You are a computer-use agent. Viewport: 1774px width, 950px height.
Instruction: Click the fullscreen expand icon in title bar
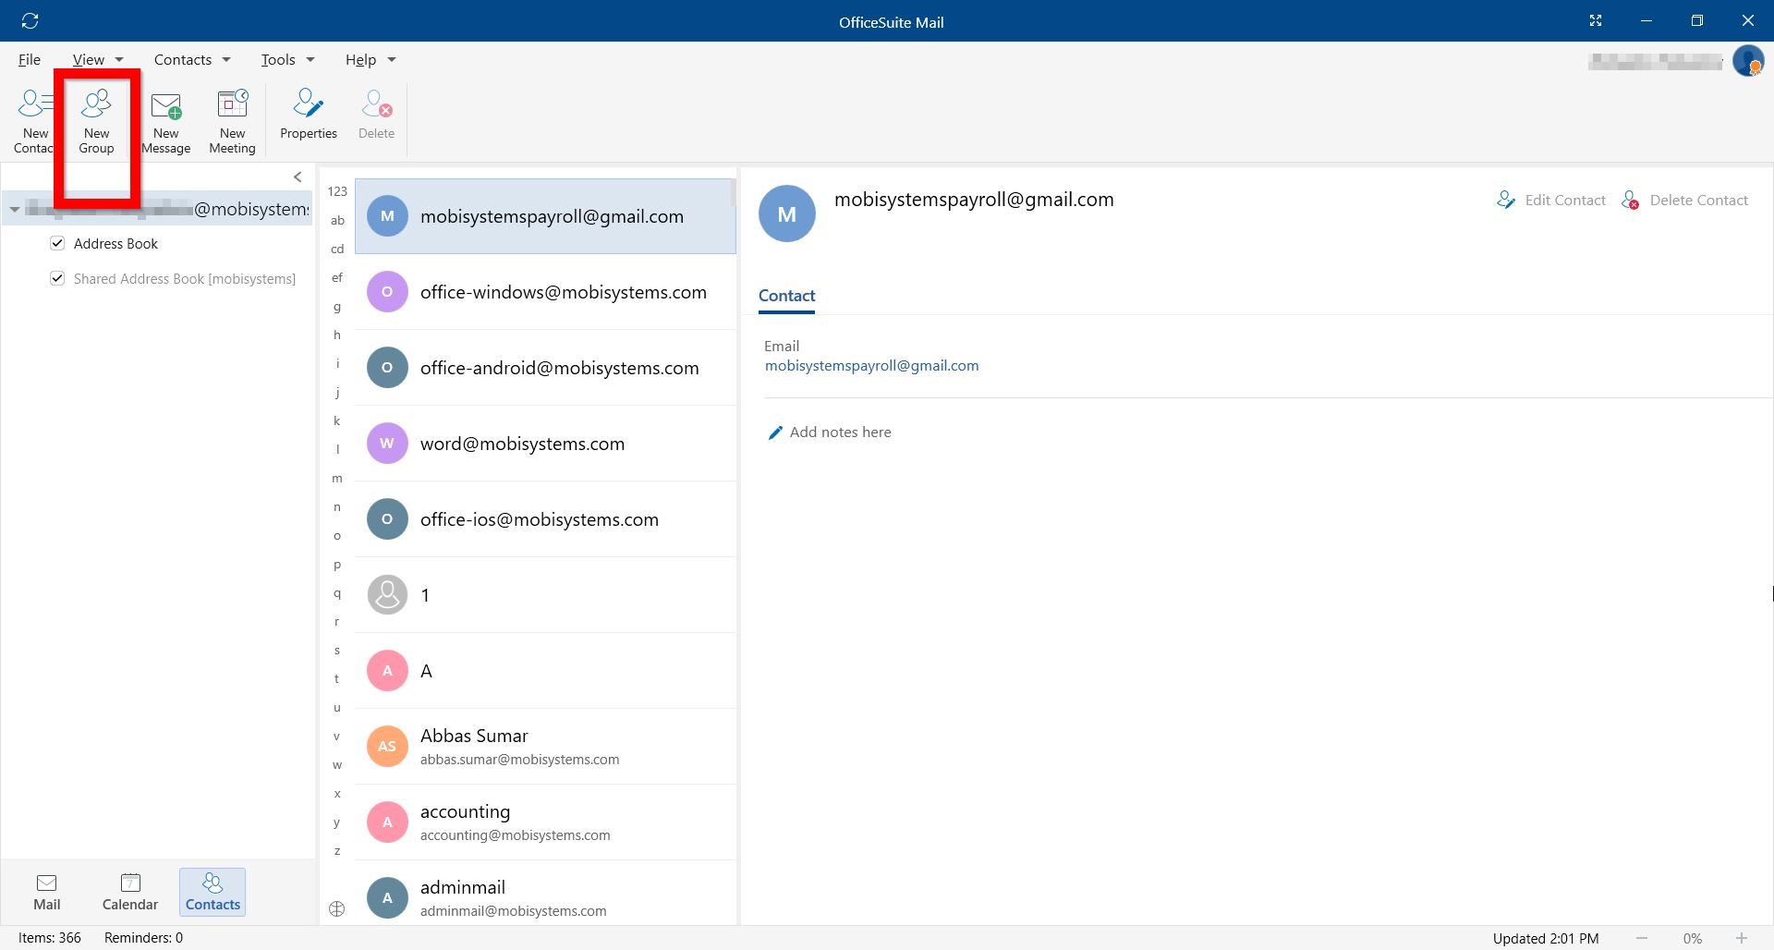pos(1596,20)
